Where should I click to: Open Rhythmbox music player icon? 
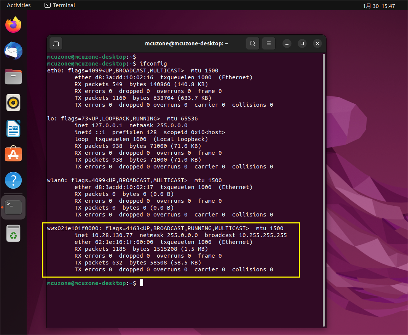click(x=13, y=103)
